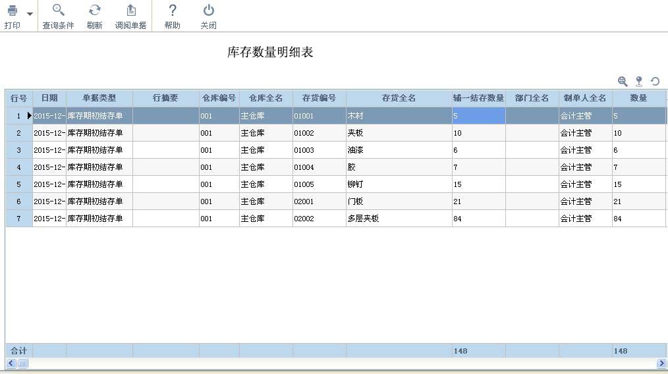The height and width of the screenshot is (374, 668).
Task: Sort by 日期 column header
Action: [x=49, y=98]
